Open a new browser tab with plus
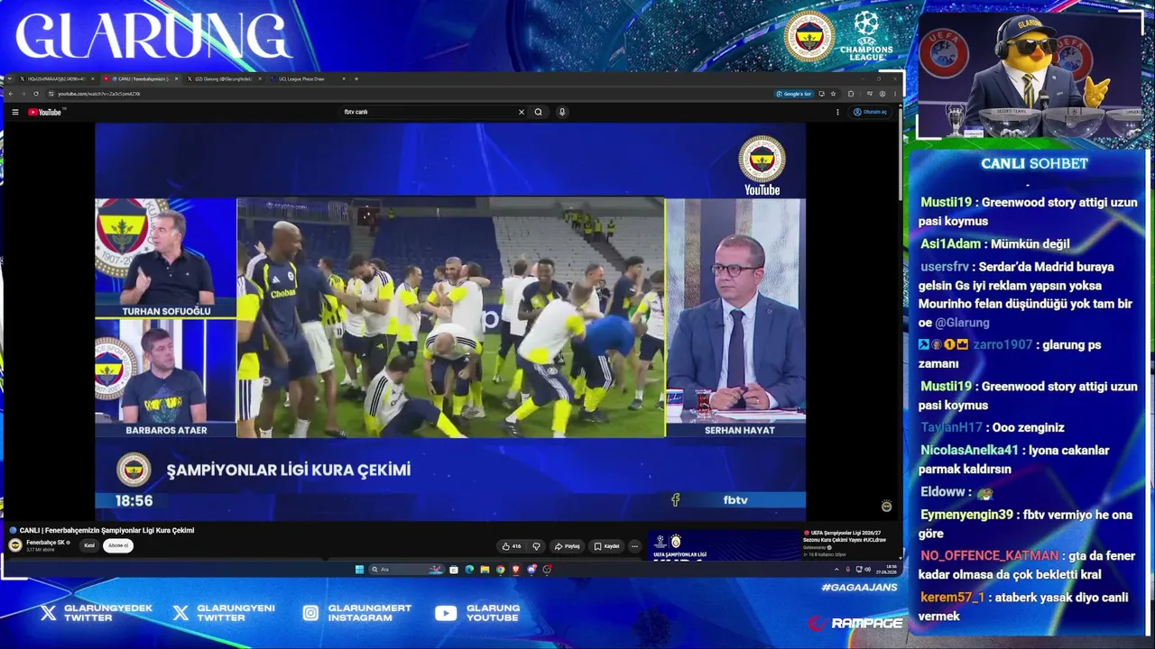Viewport: 1155px width, 649px height. [x=356, y=78]
